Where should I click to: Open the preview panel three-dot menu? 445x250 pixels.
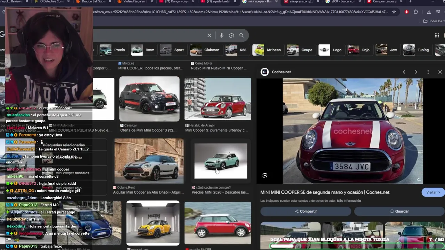click(428, 72)
